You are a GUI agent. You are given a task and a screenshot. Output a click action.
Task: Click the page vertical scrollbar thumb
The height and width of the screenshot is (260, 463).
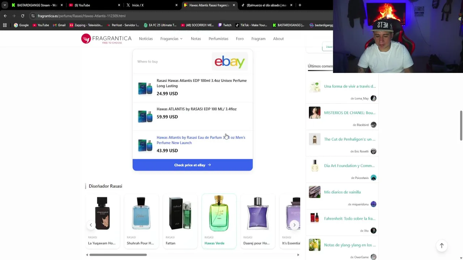(461, 126)
